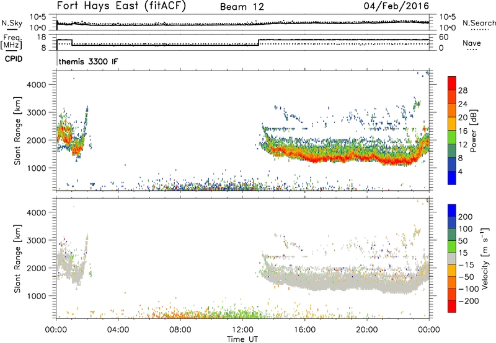This screenshot has width=496, height=343.
Task: Click the 'Freq. [MHz]' label
Action: (12, 41)
